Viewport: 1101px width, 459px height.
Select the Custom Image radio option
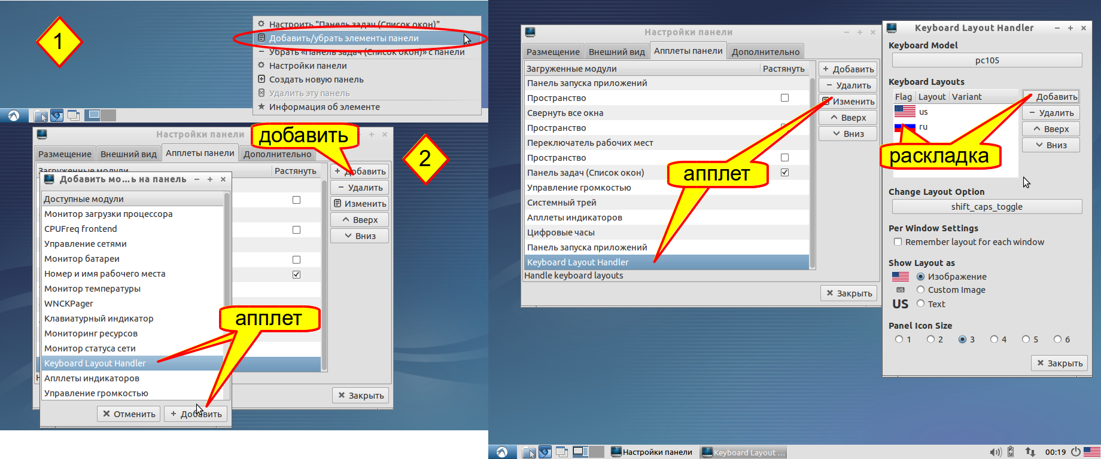tap(921, 290)
